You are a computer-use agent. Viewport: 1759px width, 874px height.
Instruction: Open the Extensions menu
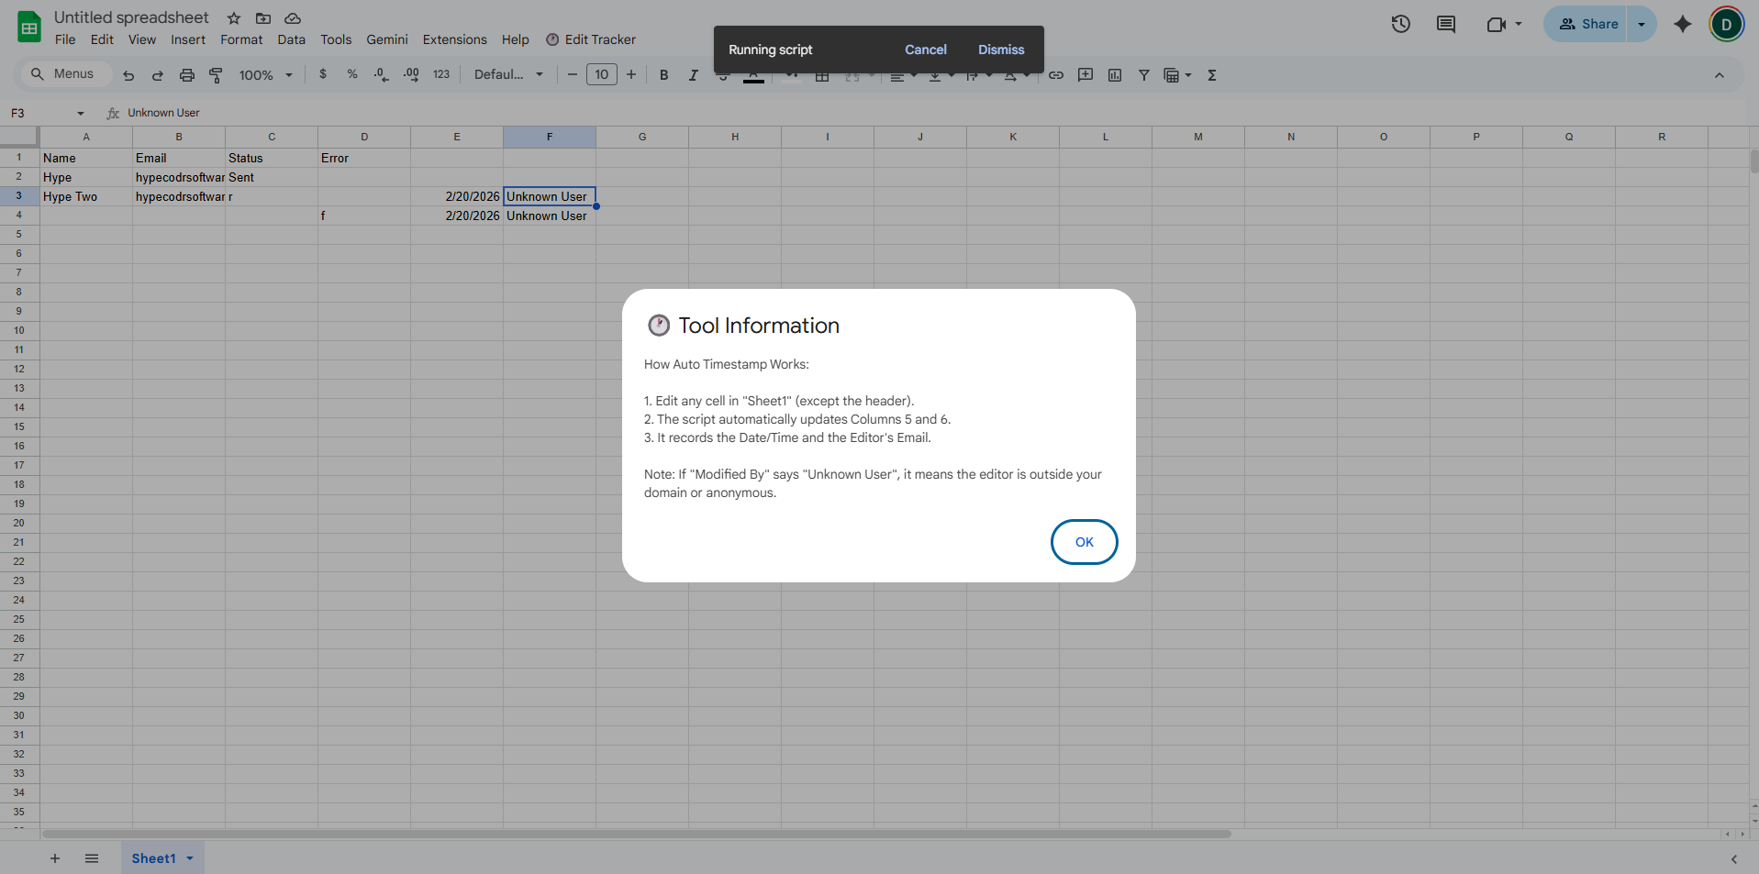pyautogui.click(x=453, y=39)
